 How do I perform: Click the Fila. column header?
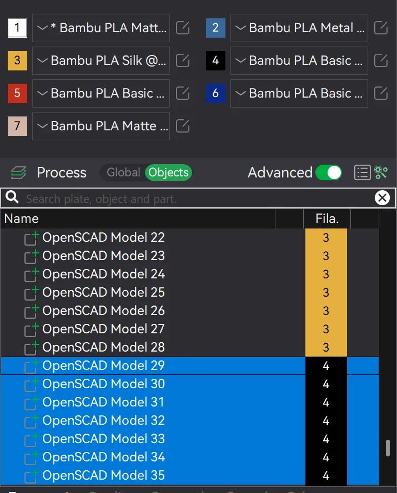pyautogui.click(x=327, y=218)
